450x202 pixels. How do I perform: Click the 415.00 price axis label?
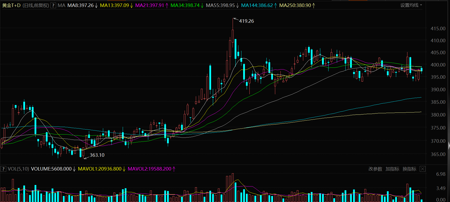(438, 28)
